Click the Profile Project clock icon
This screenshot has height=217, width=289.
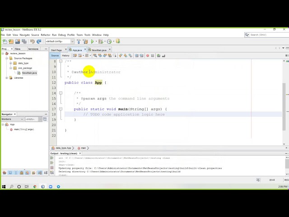(109, 42)
